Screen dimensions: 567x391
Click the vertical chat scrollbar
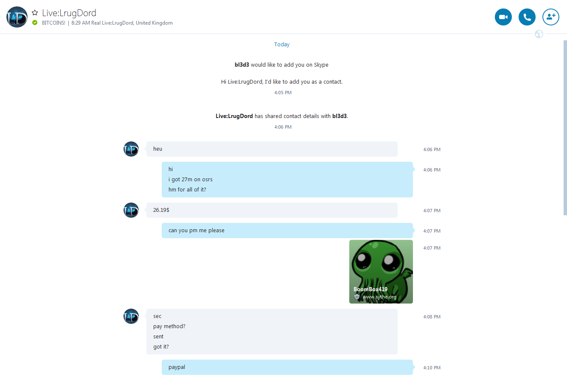[565, 128]
